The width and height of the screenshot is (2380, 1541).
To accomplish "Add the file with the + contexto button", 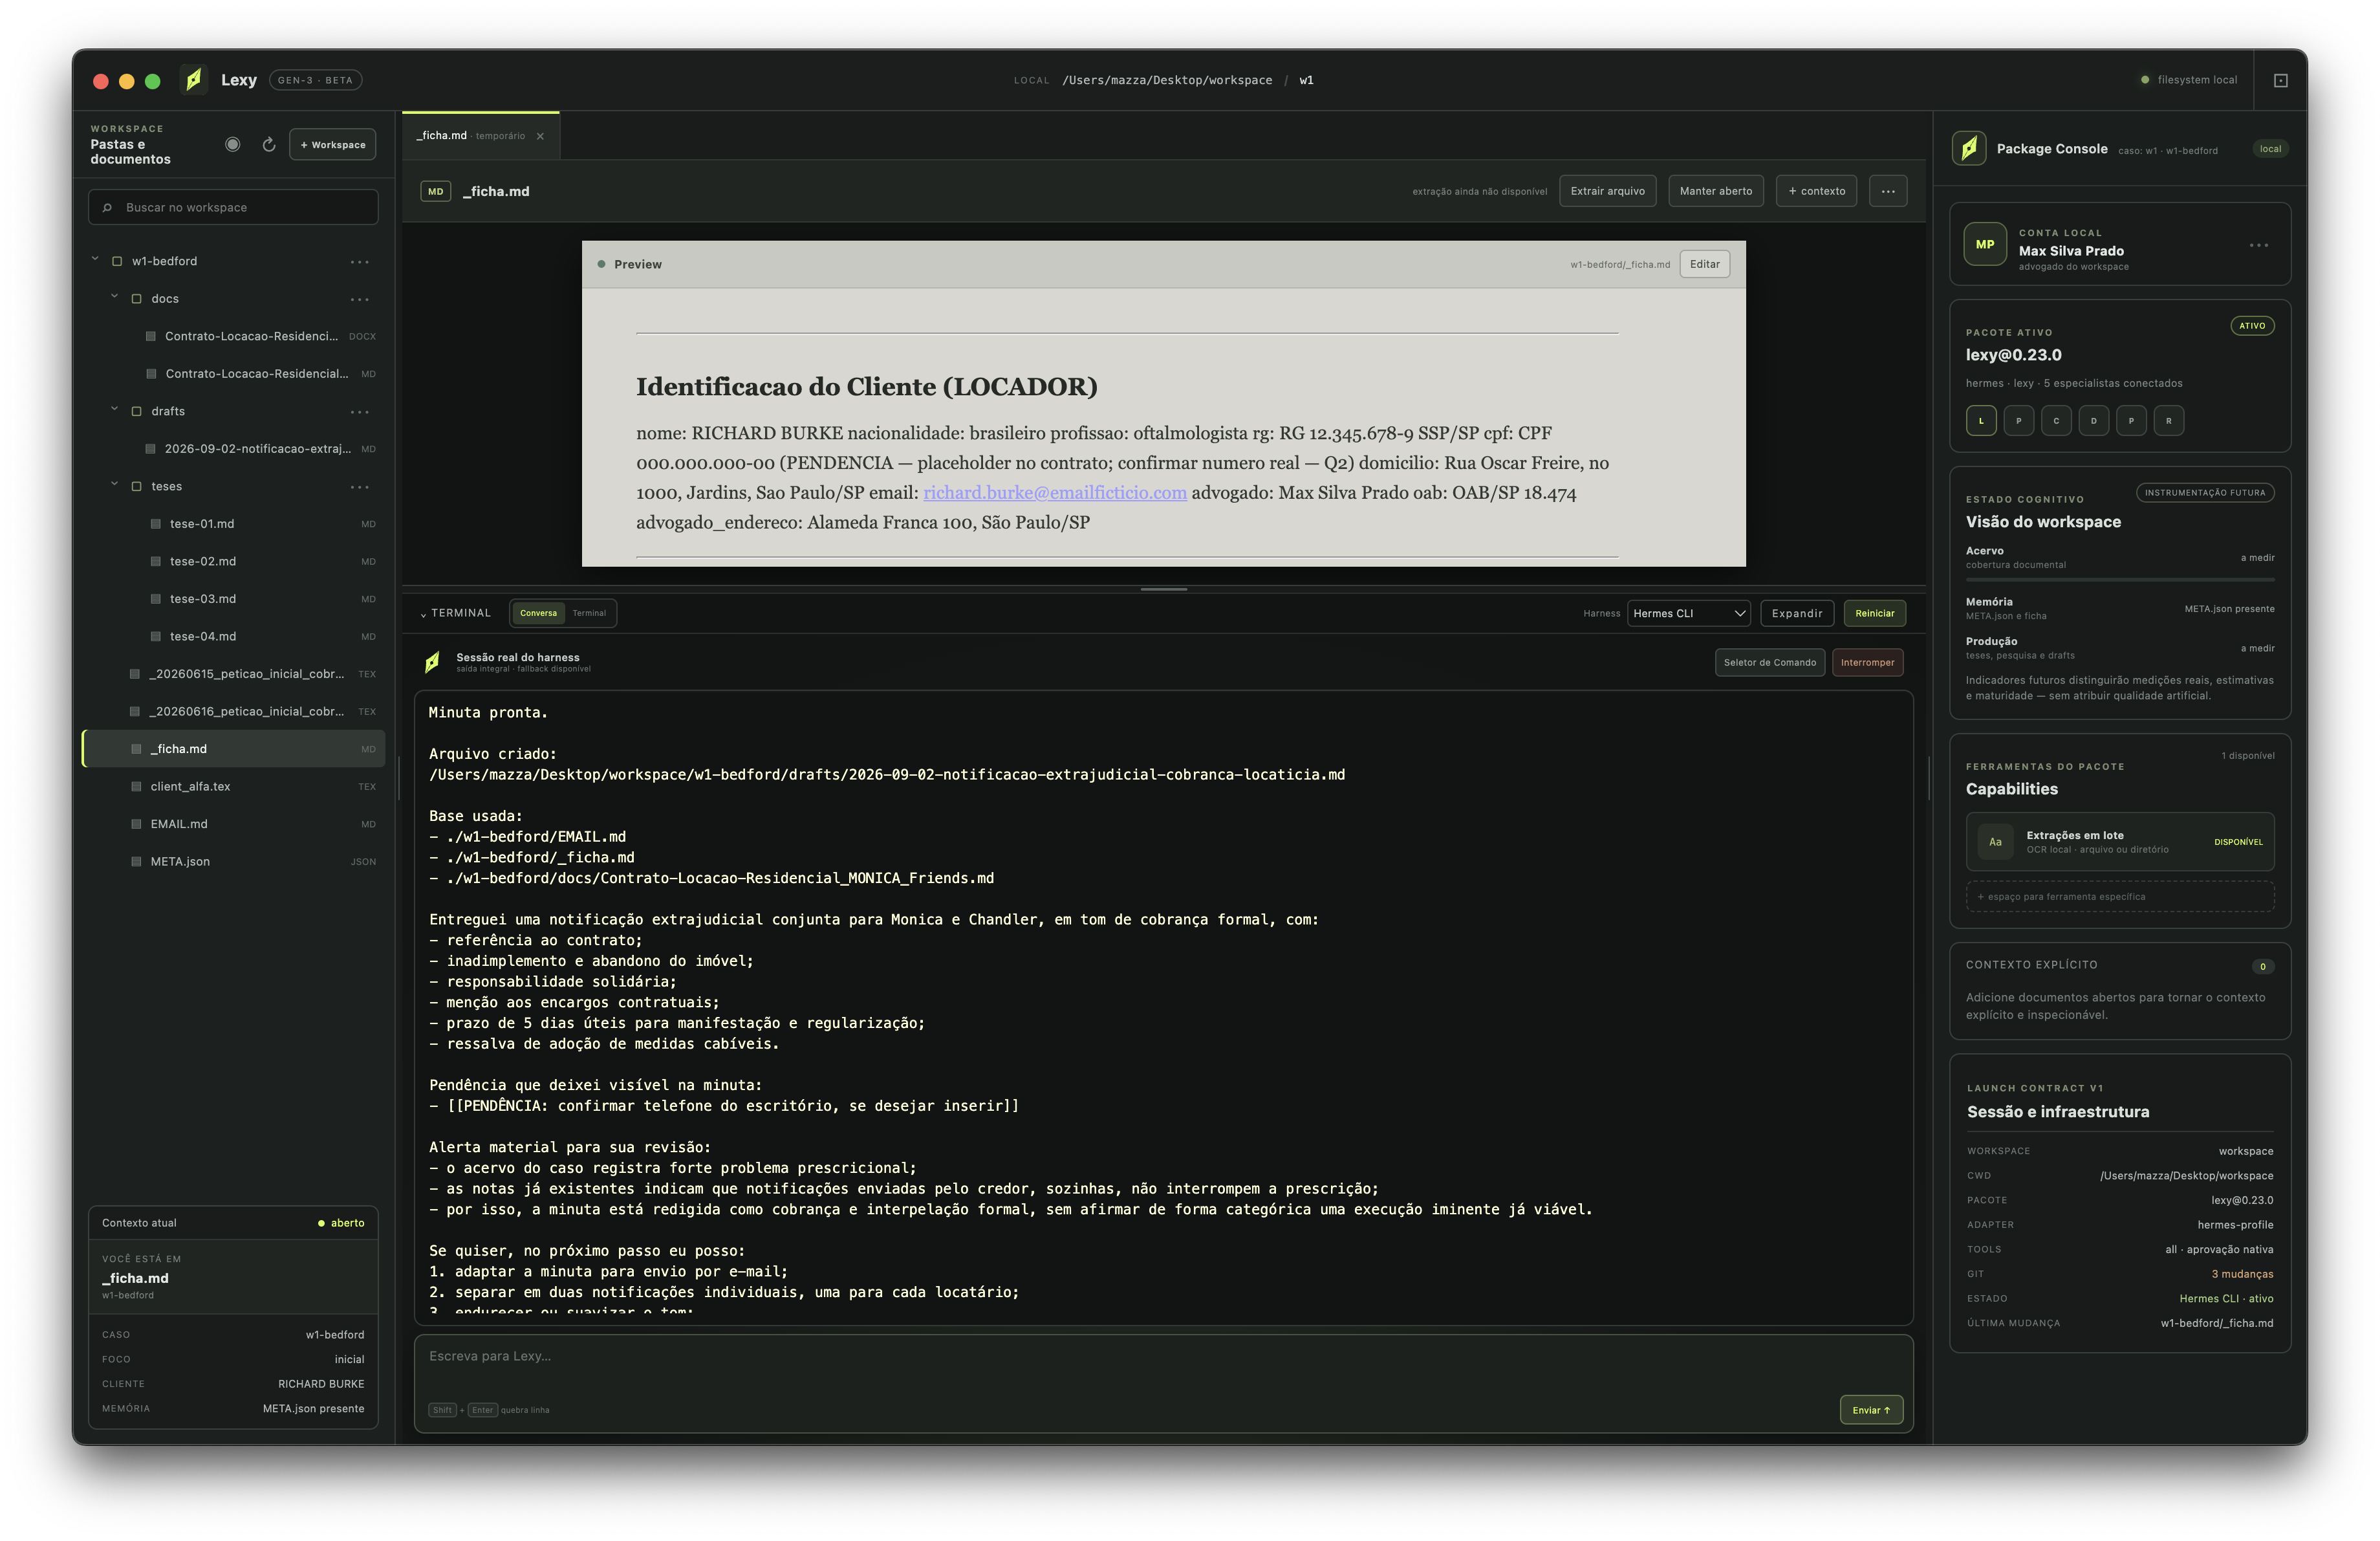I will pos(1816,191).
